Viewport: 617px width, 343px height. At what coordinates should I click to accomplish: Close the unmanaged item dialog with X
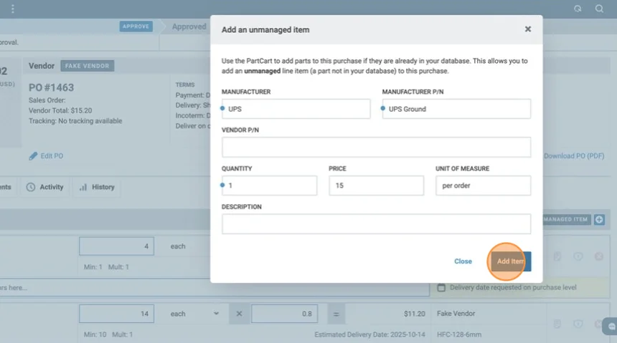[528, 29]
